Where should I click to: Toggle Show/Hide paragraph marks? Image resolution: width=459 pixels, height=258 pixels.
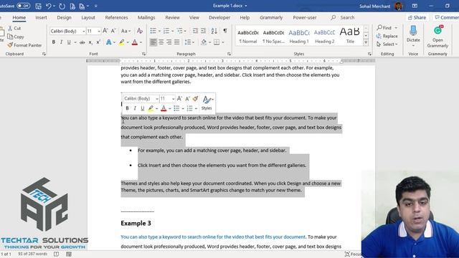pyautogui.click(x=225, y=31)
